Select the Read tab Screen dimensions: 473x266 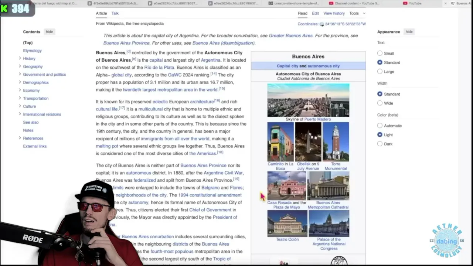click(x=303, y=13)
